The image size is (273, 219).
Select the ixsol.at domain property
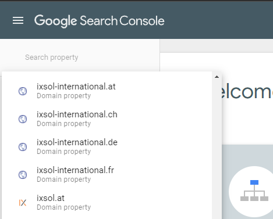[x=107, y=203]
